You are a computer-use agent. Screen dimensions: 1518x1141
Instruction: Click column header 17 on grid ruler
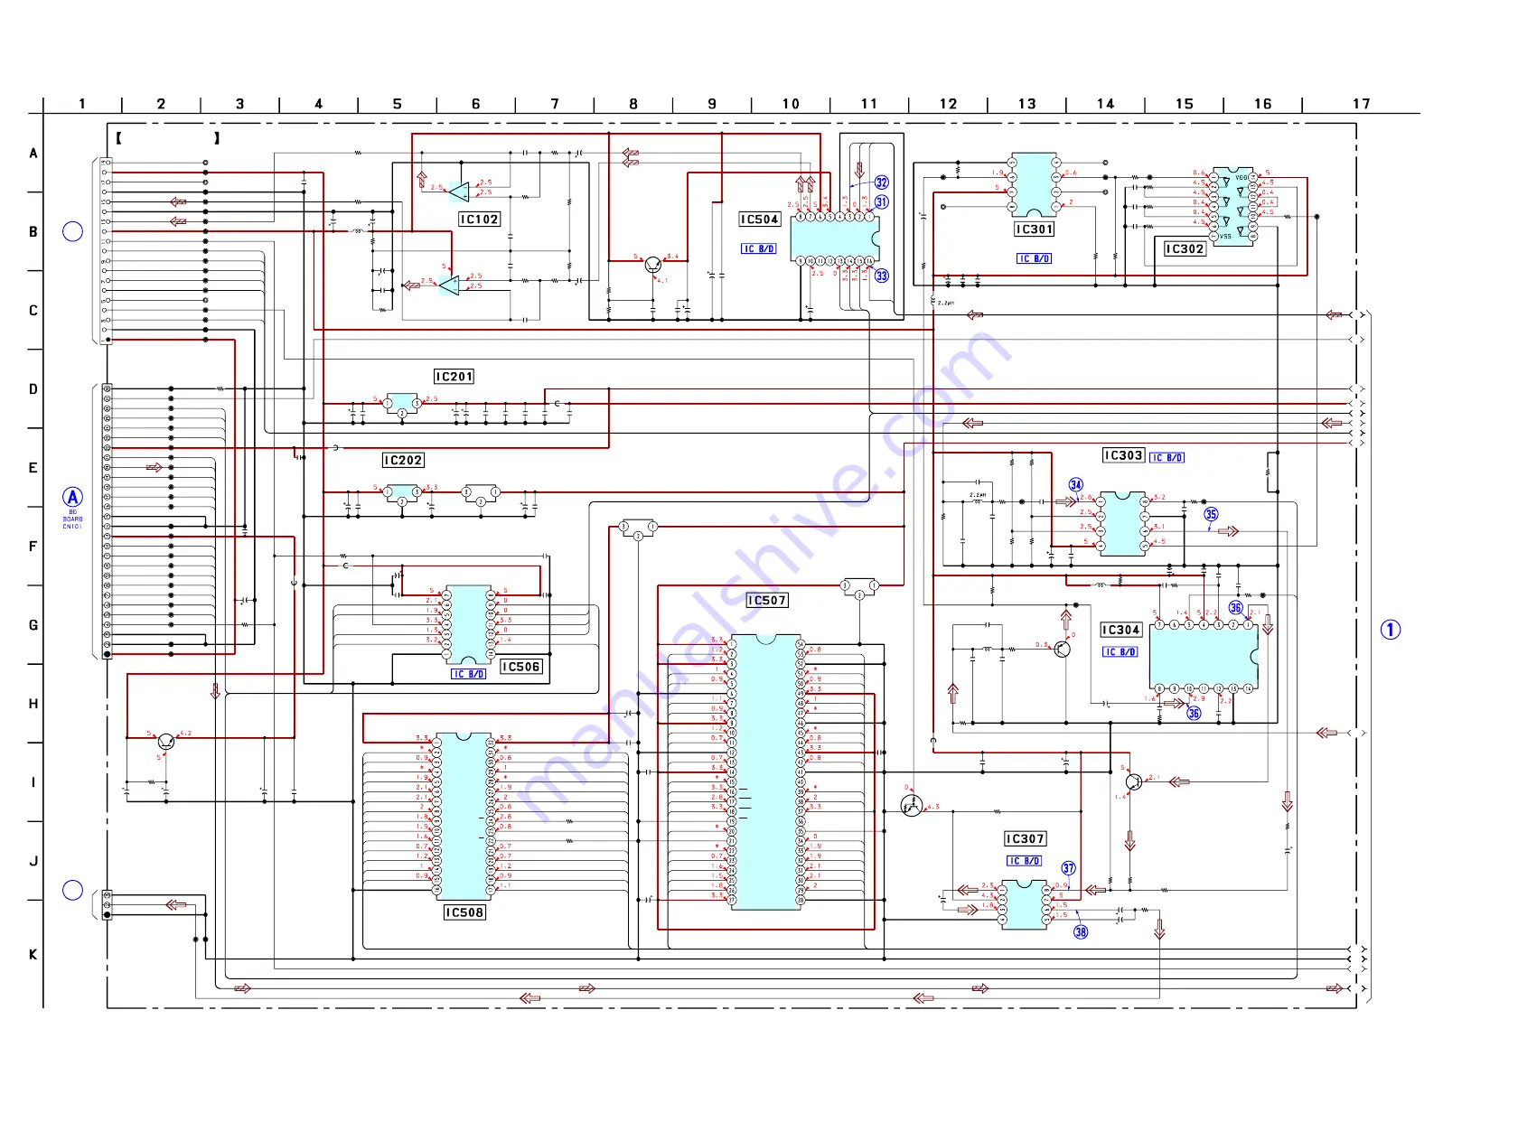click(1362, 104)
